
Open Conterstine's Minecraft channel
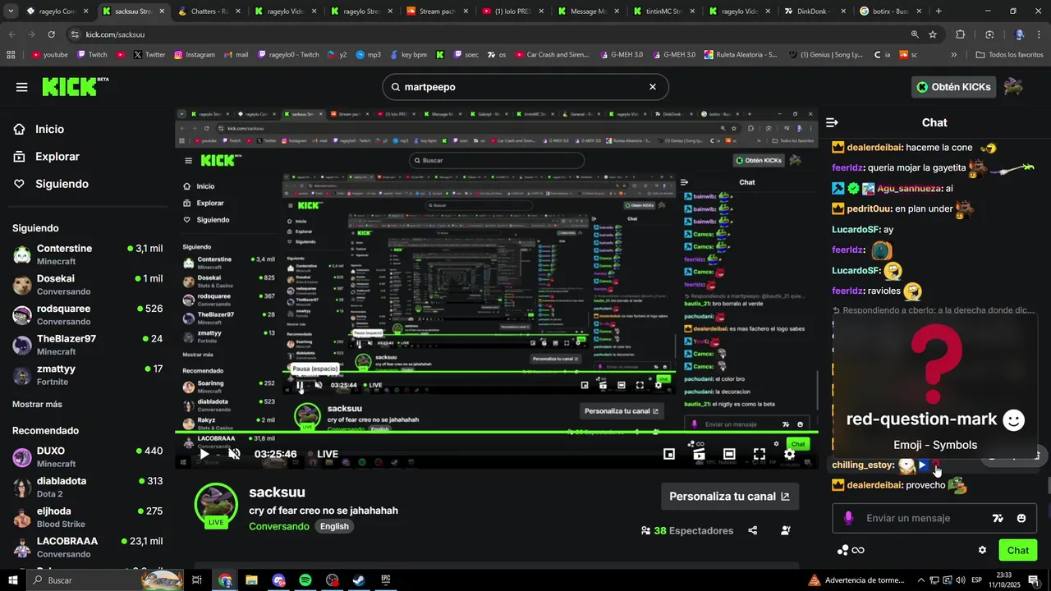click(x=87, y=254)
